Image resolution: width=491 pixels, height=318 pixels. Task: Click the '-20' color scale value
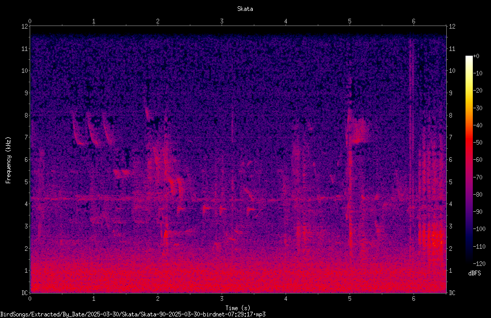pos(478,90)
